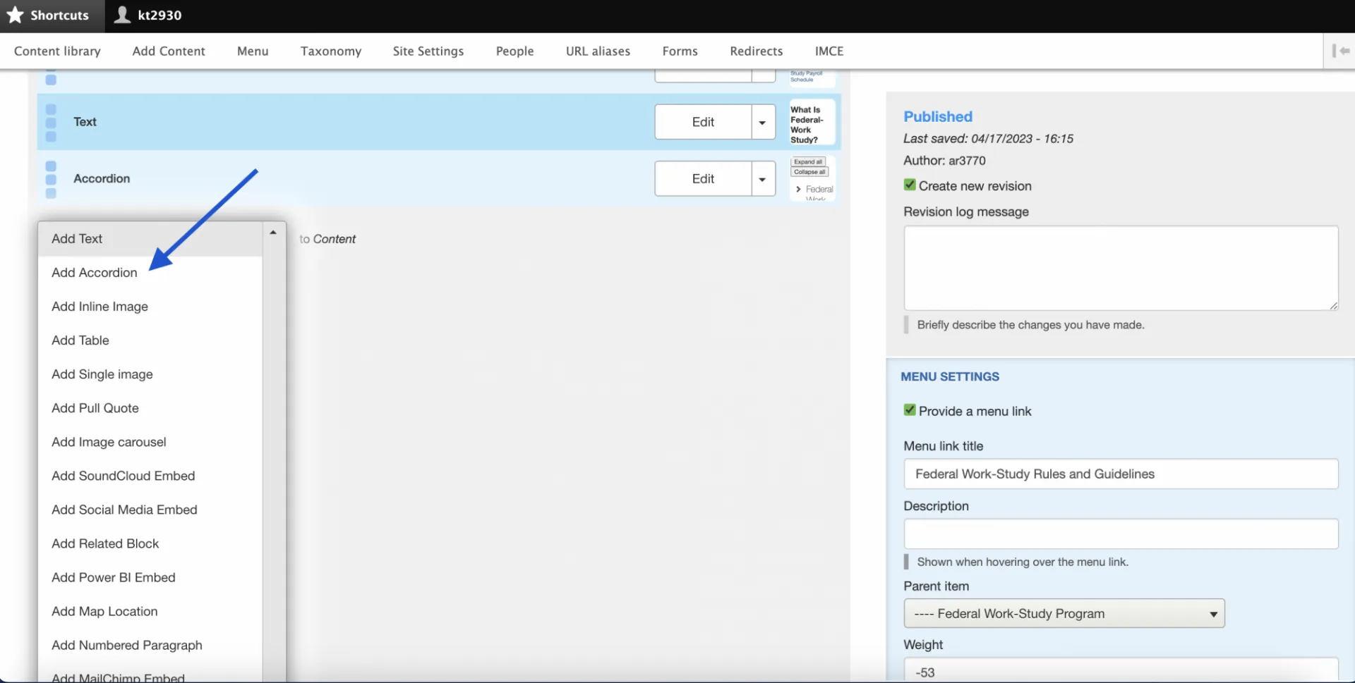This screenshot has height=683, width=1355.
Task: Collapse the Add paragraph list arrow
Action: click(273, 233)
